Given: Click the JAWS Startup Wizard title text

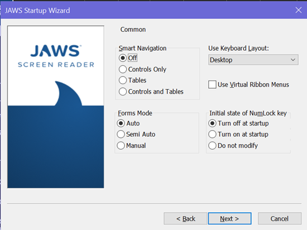Looking at the screenshot, I should (37, 11).
